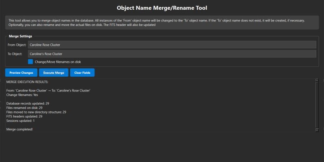Image resolution: width=324 pixels, height=162 pixels.
Task: Focus the From Object input field
Action: pos(172,45)
